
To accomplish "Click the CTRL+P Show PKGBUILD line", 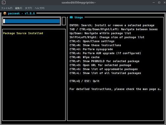I will click(104, 61).
